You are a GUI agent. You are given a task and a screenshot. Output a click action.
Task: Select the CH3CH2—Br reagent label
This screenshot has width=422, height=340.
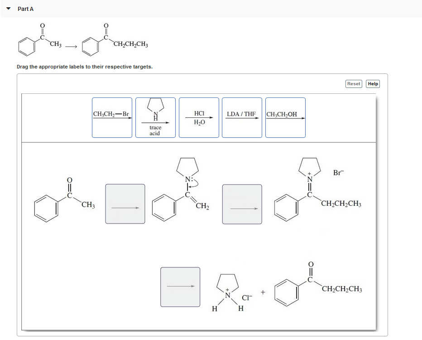(111, 117)
